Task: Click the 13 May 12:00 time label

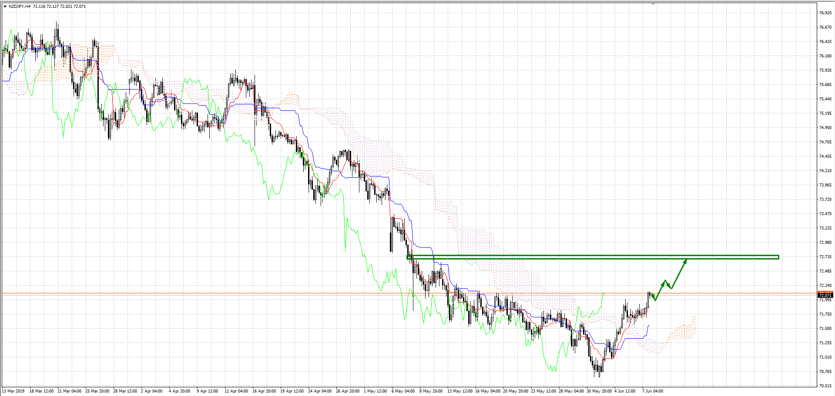Action: point(460,391)
